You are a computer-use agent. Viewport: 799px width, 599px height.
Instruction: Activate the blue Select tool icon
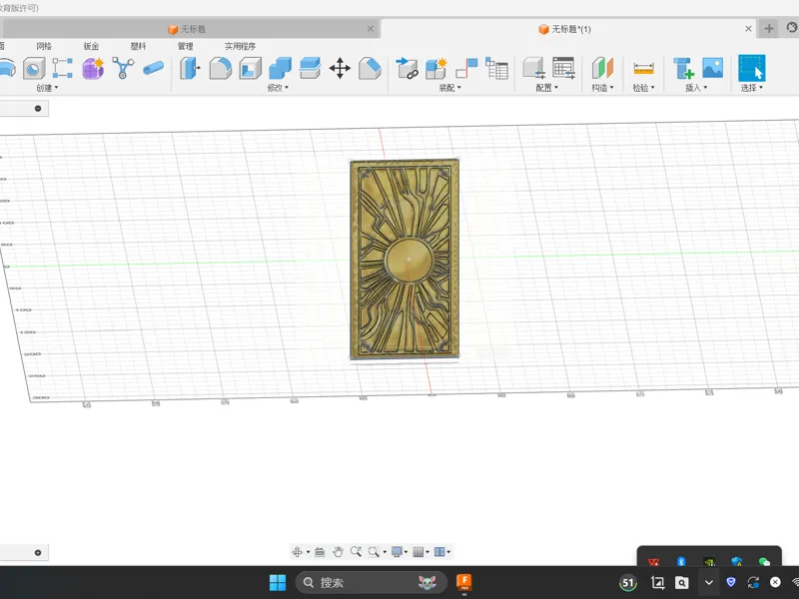pyautogui.click(x=752, y=68)
